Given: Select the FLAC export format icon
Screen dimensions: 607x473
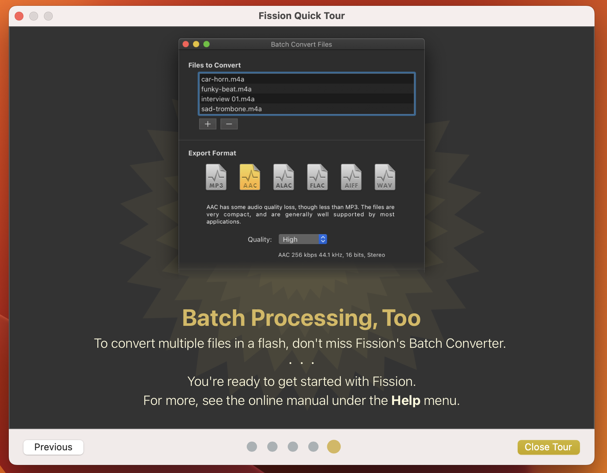Looking at the screenshot, I should pyautogui.click(x=317, y=177).
